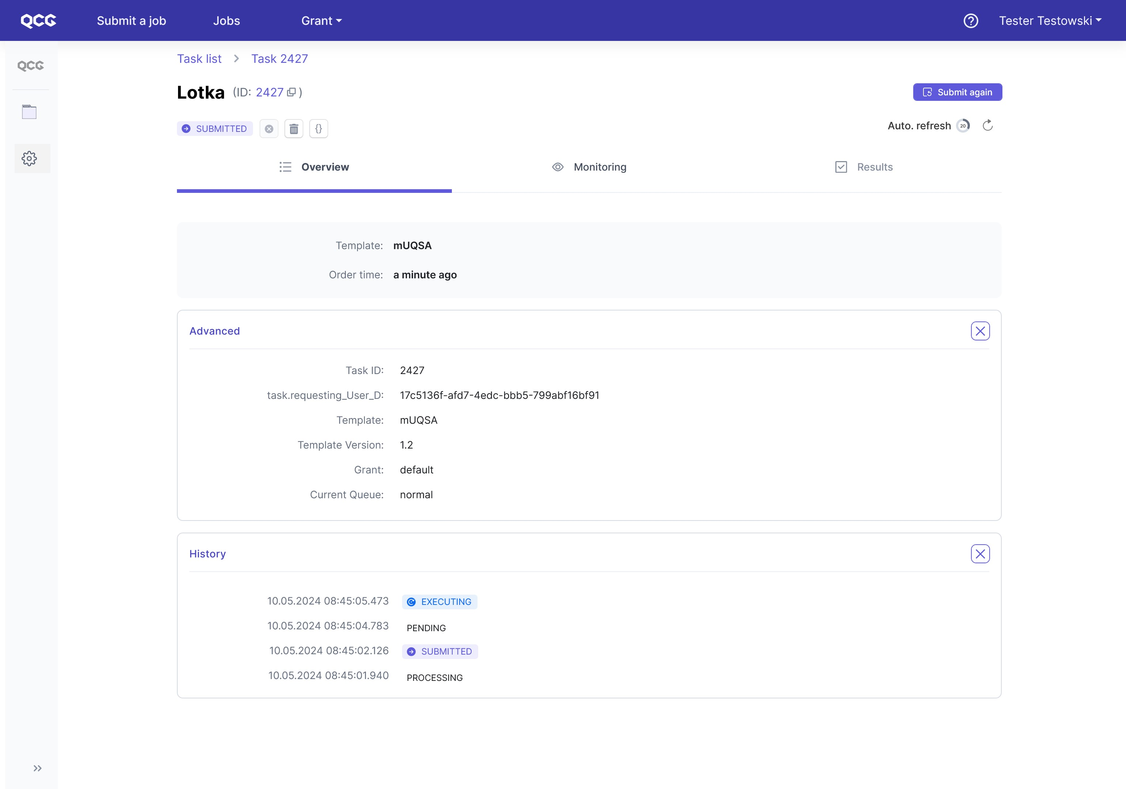Copy task ID with the copy icon

[x=292, y=92]
